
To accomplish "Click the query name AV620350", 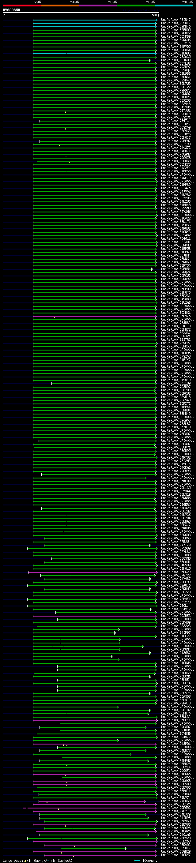I will click(x=11, y=10).
